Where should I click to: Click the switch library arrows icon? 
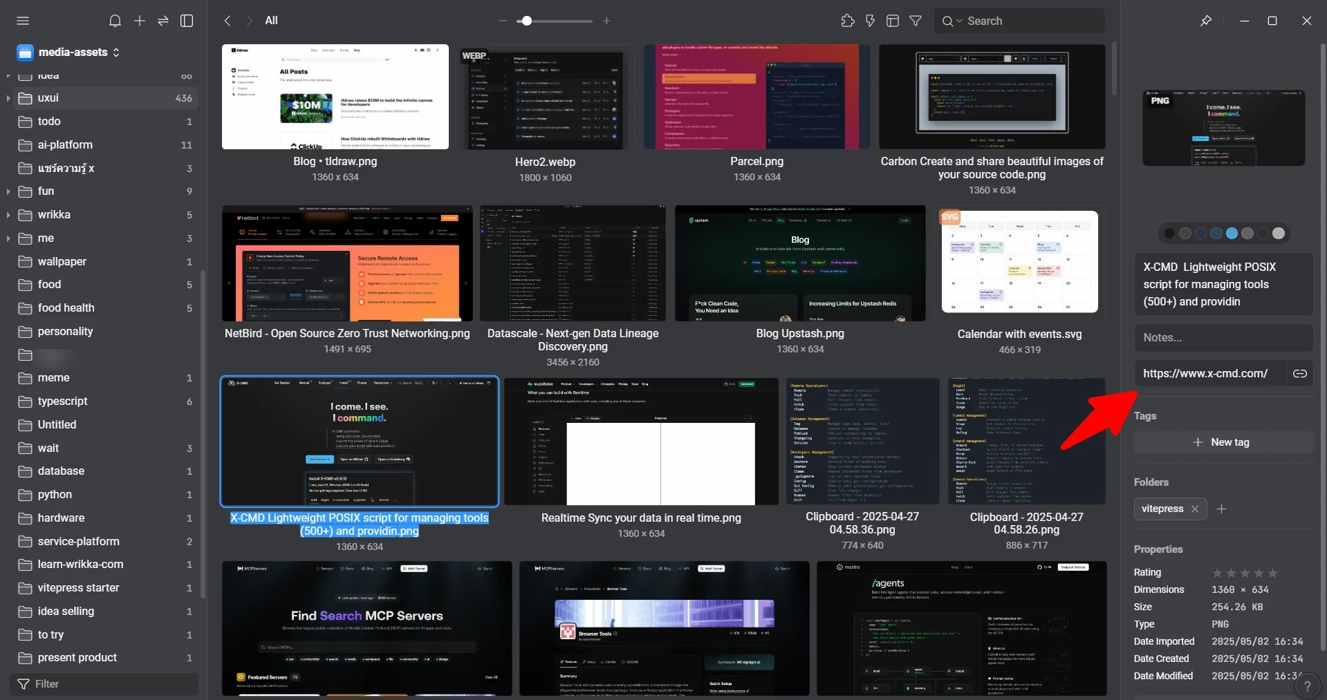point(163,21)
